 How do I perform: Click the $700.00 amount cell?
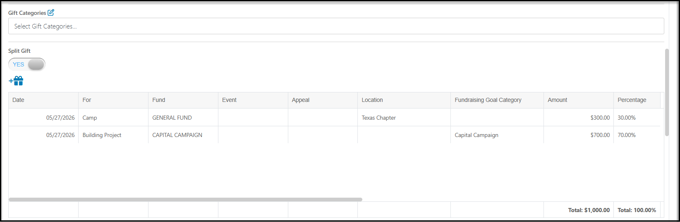point(579,135)
